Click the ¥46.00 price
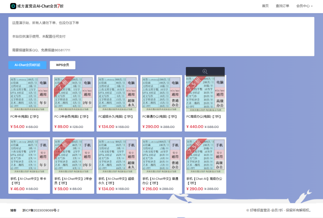The height and width of the screenshot is (218, 323). 17,189
